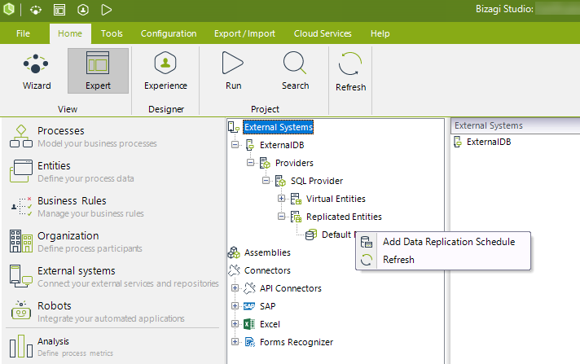Viewport: 580px width, 364px height.
Task: Switch to Wizard view in ribbon
Action: tap(36, 71)
